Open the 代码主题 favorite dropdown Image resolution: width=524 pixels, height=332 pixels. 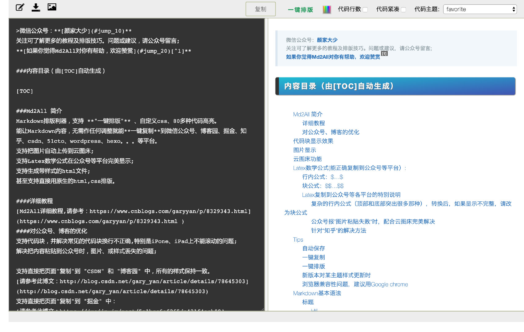(480, 9)
